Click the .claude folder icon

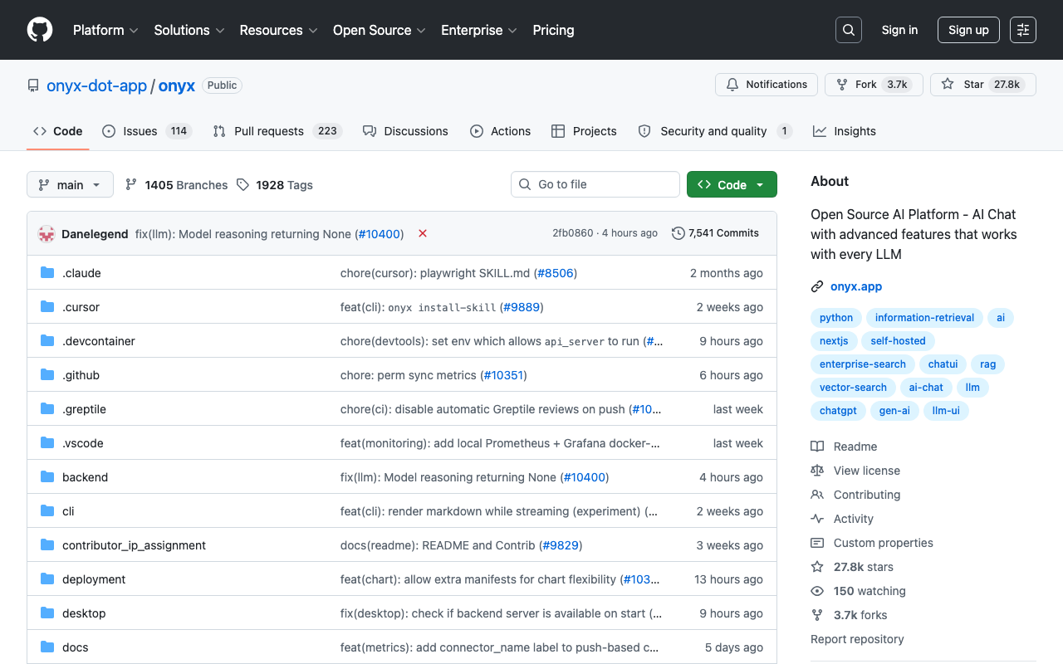pyautogui.click(x=47, y=273)
